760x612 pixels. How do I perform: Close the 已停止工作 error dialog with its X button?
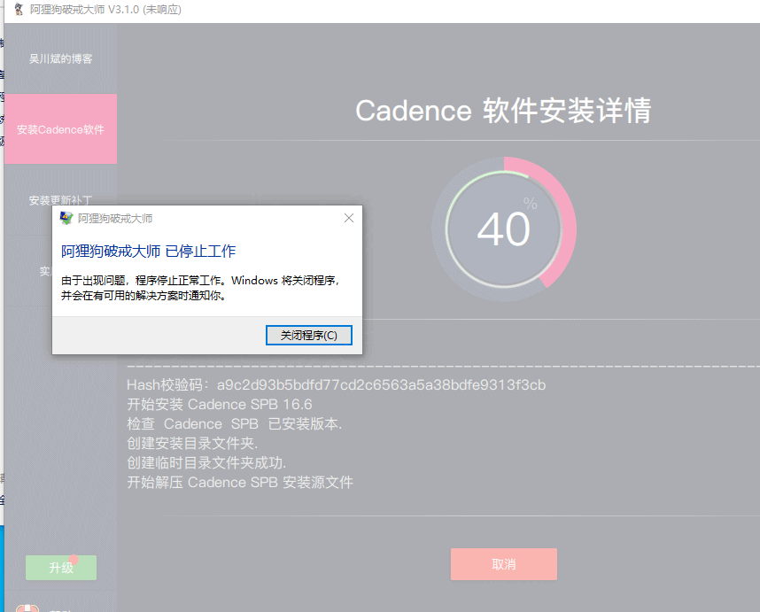click(x=348, y=218)
